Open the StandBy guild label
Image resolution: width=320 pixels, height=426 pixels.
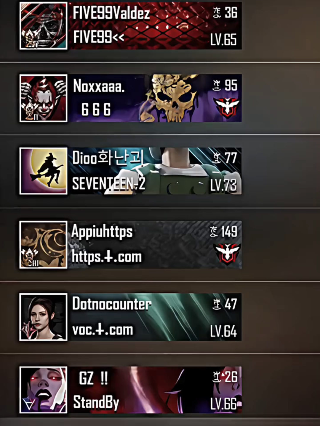click(x=96, y=402)
